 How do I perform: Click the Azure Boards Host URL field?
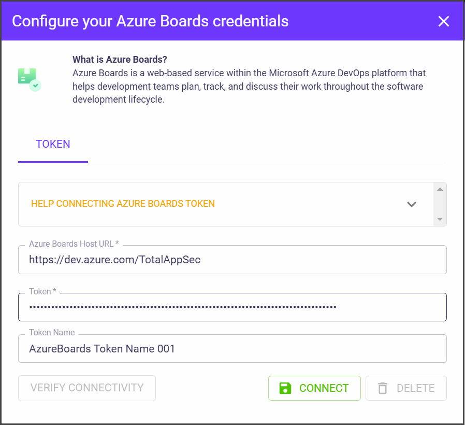(x=232, y=260)
